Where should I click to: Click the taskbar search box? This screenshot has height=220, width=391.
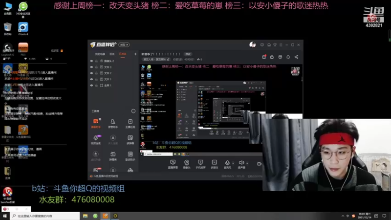tap(45, 216)
